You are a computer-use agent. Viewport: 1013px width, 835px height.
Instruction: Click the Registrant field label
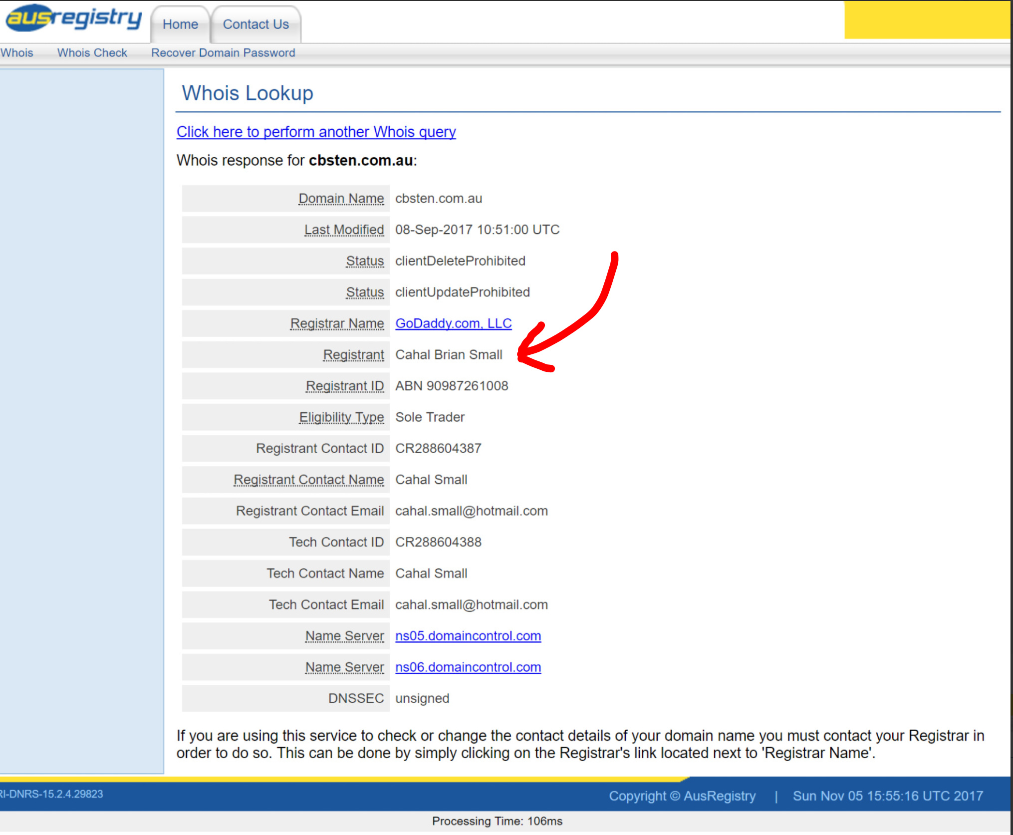pos(353,355)
